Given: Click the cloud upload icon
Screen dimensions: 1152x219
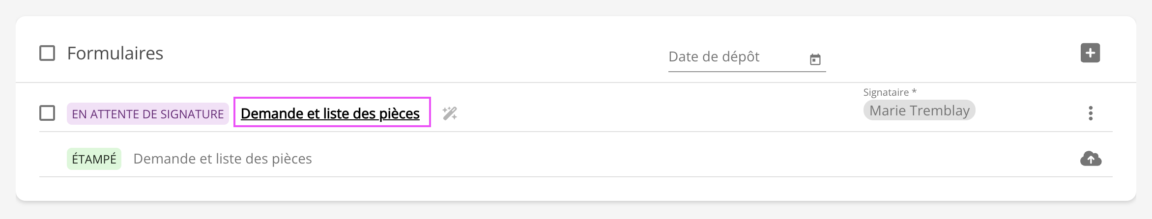Looking at the screenshot, I should (x=1090, y=159).
